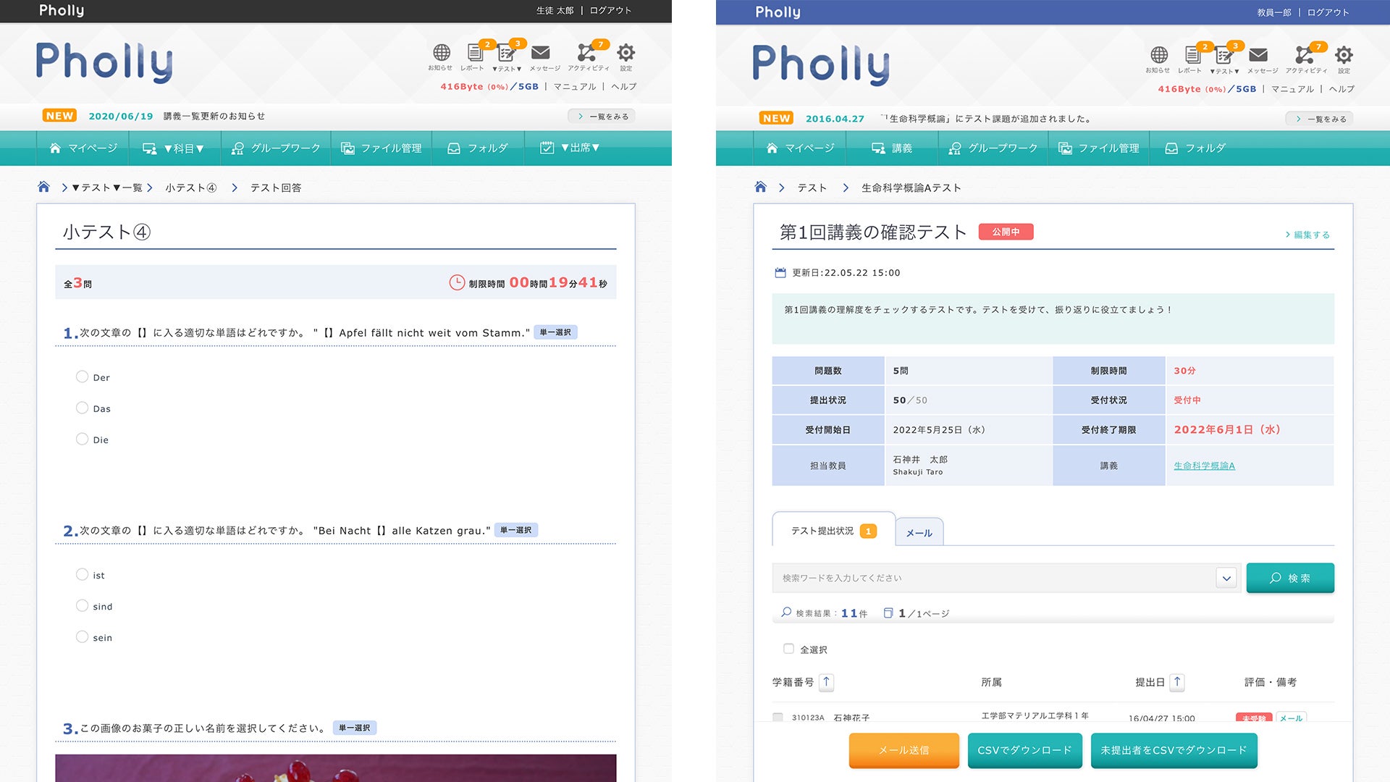Open the お知らせ globe icon in left header
Image resolution: width=1390 pixels, height=782 pixels.
pos(441,53)
